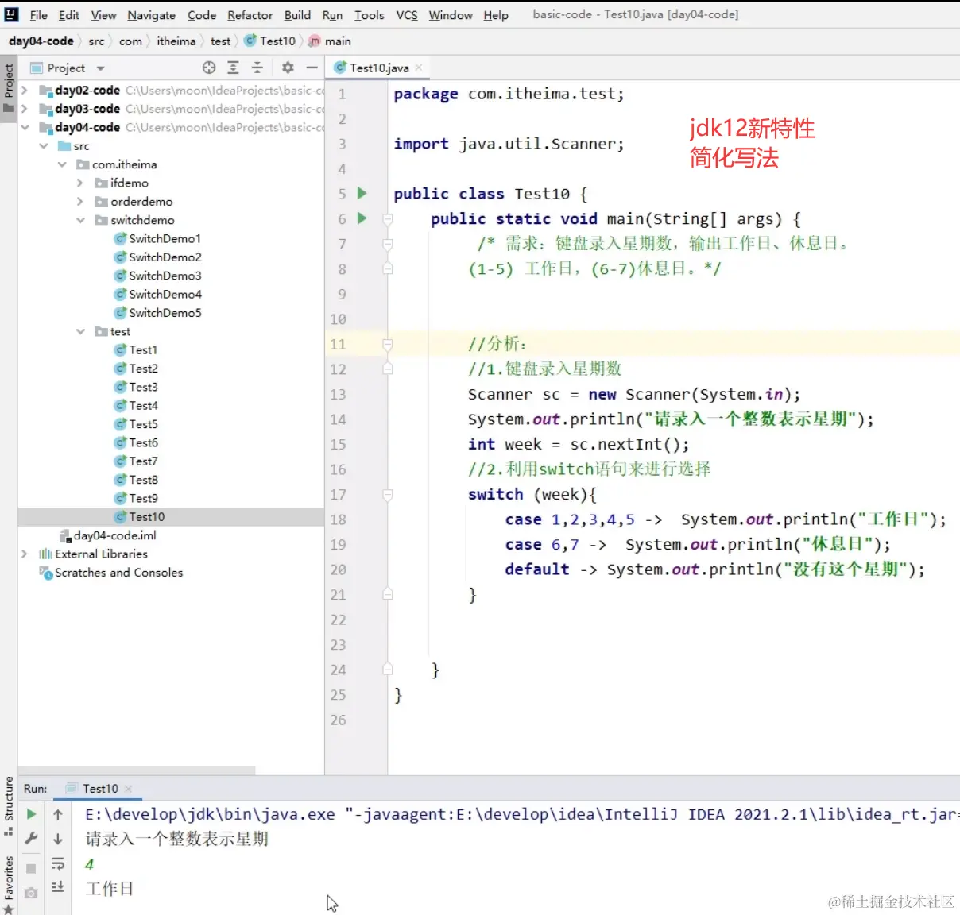Screen dimensions: 960x915
Task: Collapse the day04-code module
Action: (25, 127)
